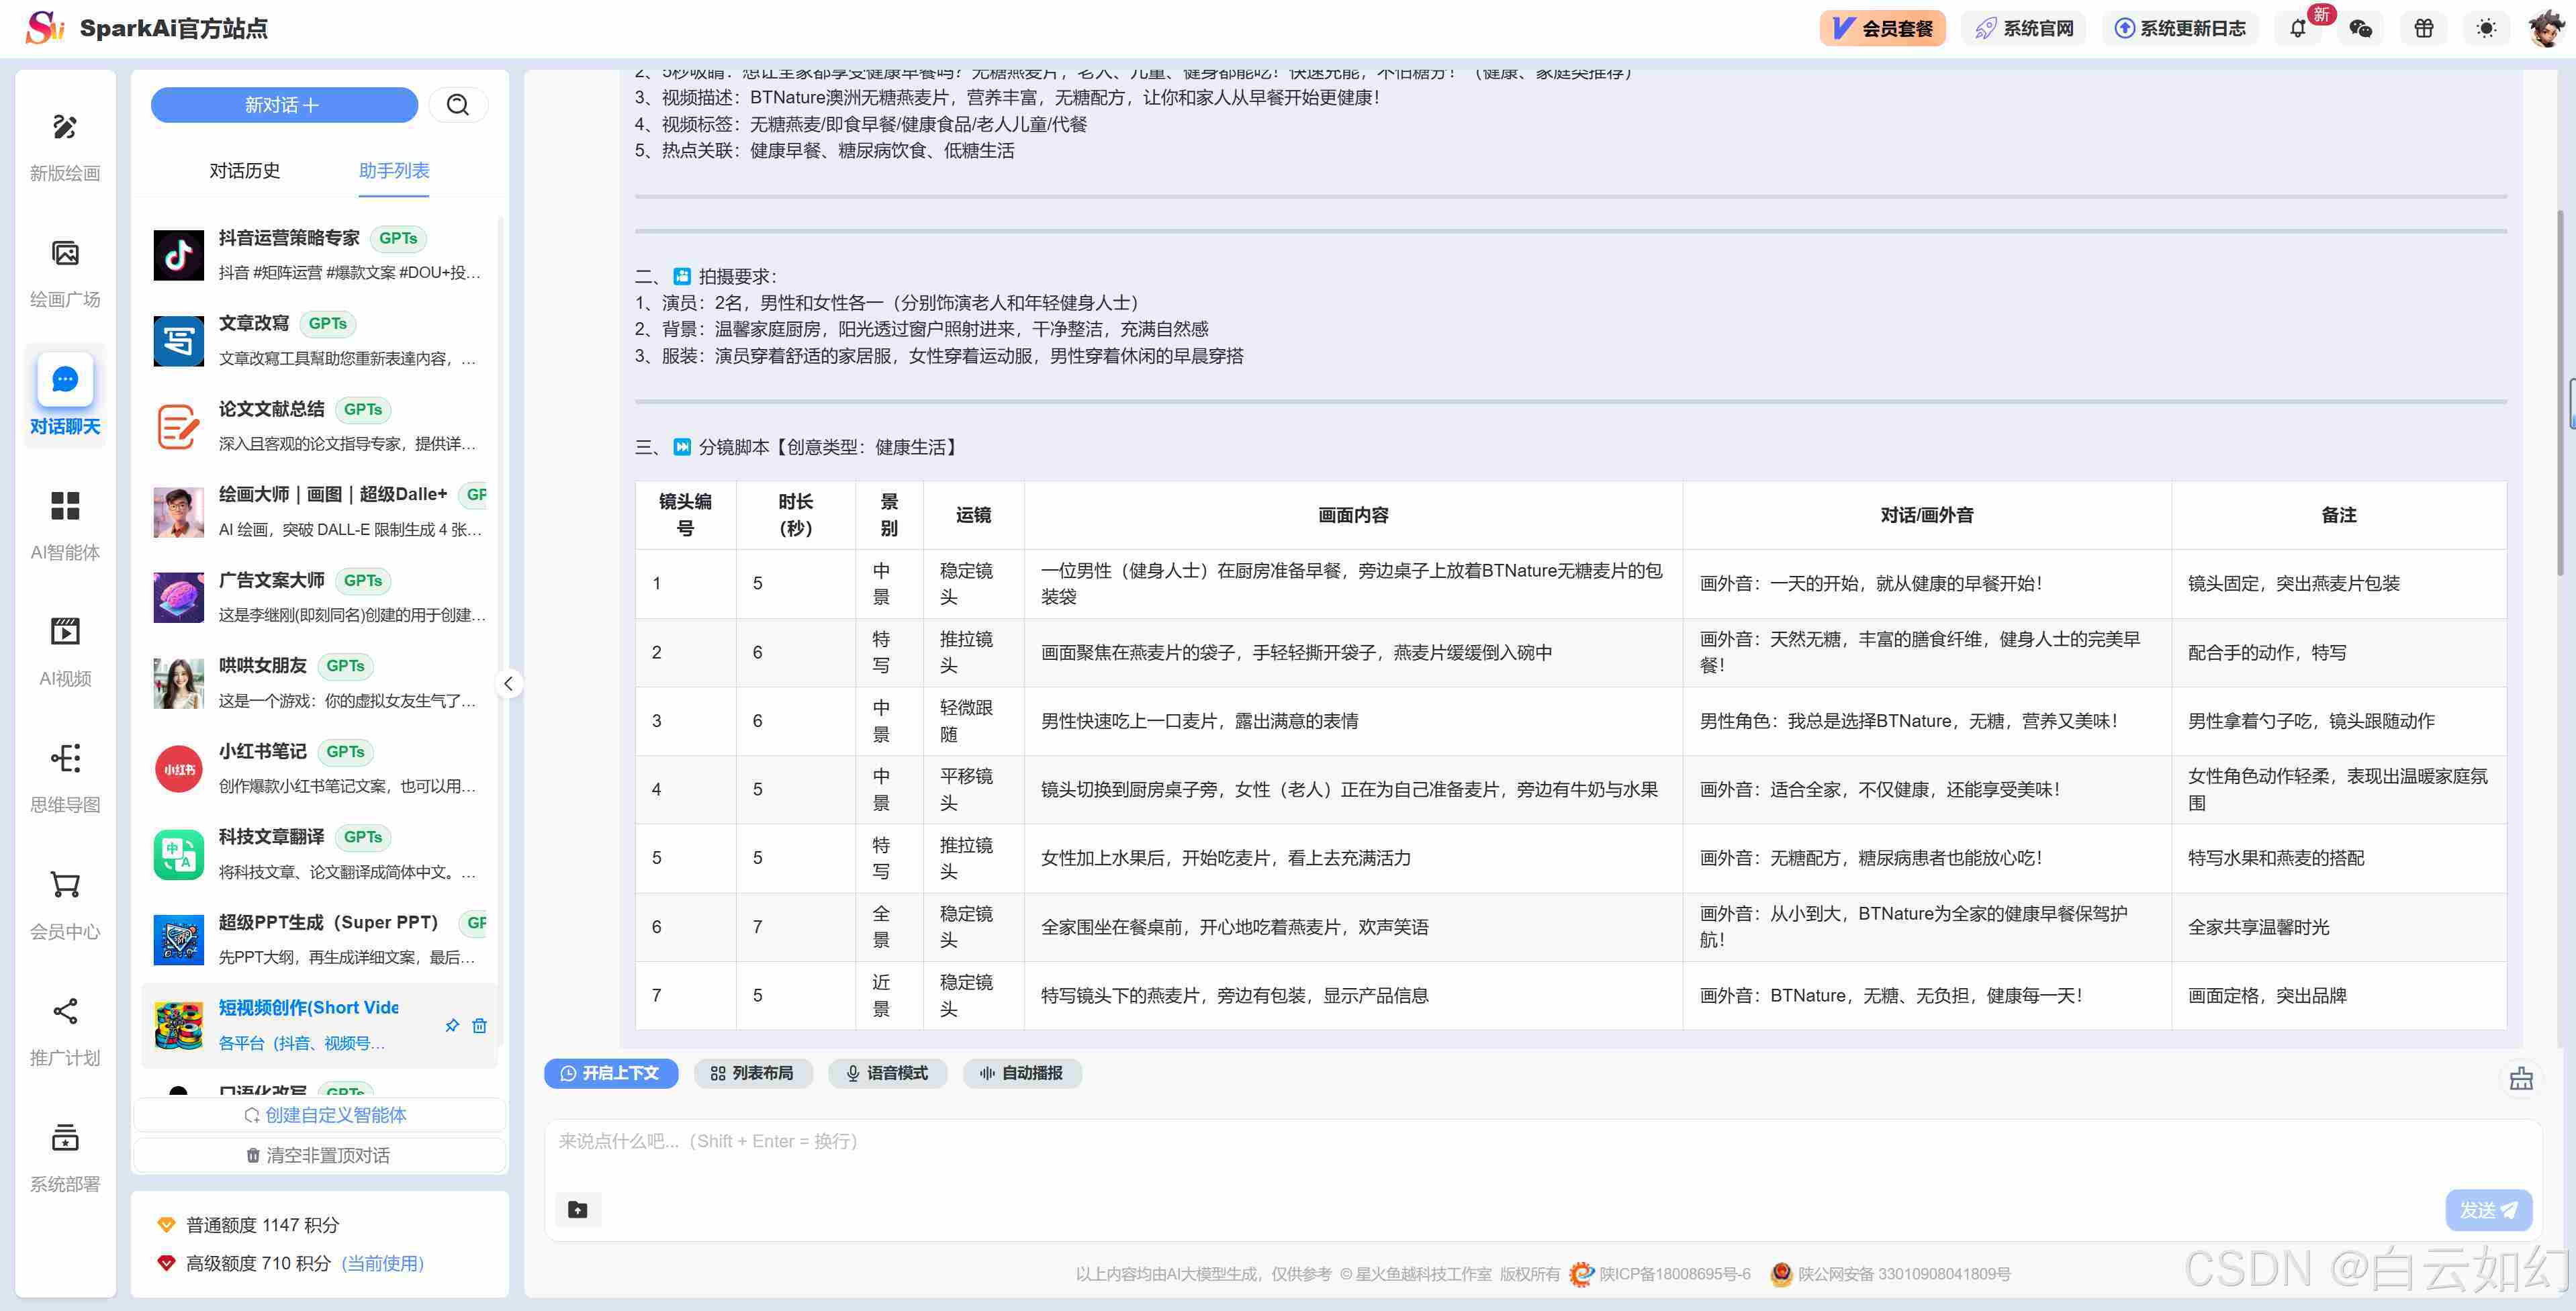Delete the 短视频创作 assistant via trash icon

point(479,1025)
